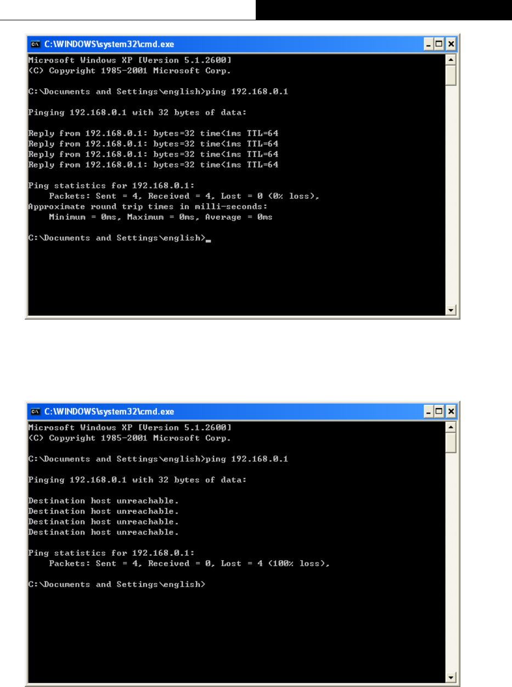Maximize the cmd window showing host unreachable
512x687 pixels.
coord(440,411)
